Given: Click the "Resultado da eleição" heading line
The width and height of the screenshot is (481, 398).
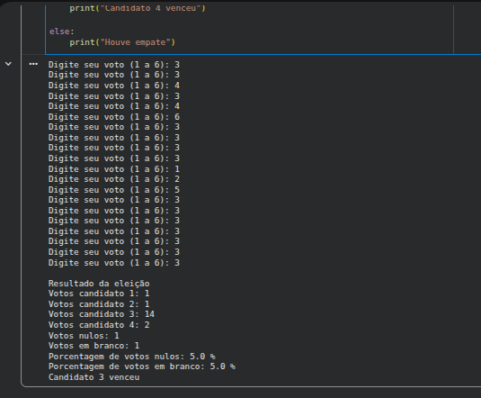Looking at the screenshot, I should coord(99,284).
